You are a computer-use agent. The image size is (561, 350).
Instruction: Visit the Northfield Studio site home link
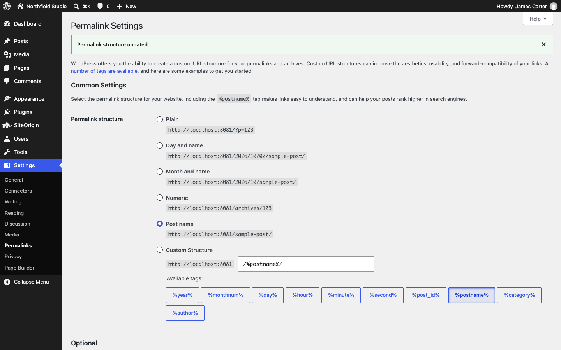42,6
